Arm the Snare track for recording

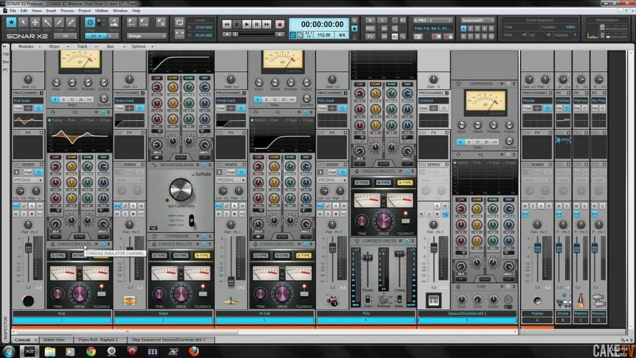tap(133, 214)
